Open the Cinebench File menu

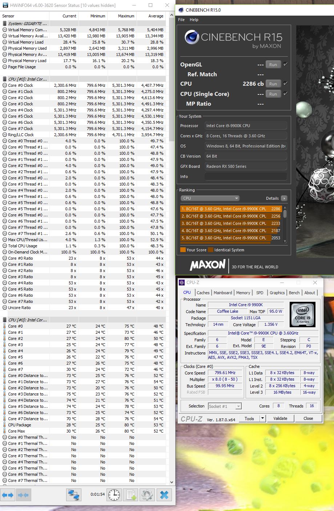click(181, 20)
